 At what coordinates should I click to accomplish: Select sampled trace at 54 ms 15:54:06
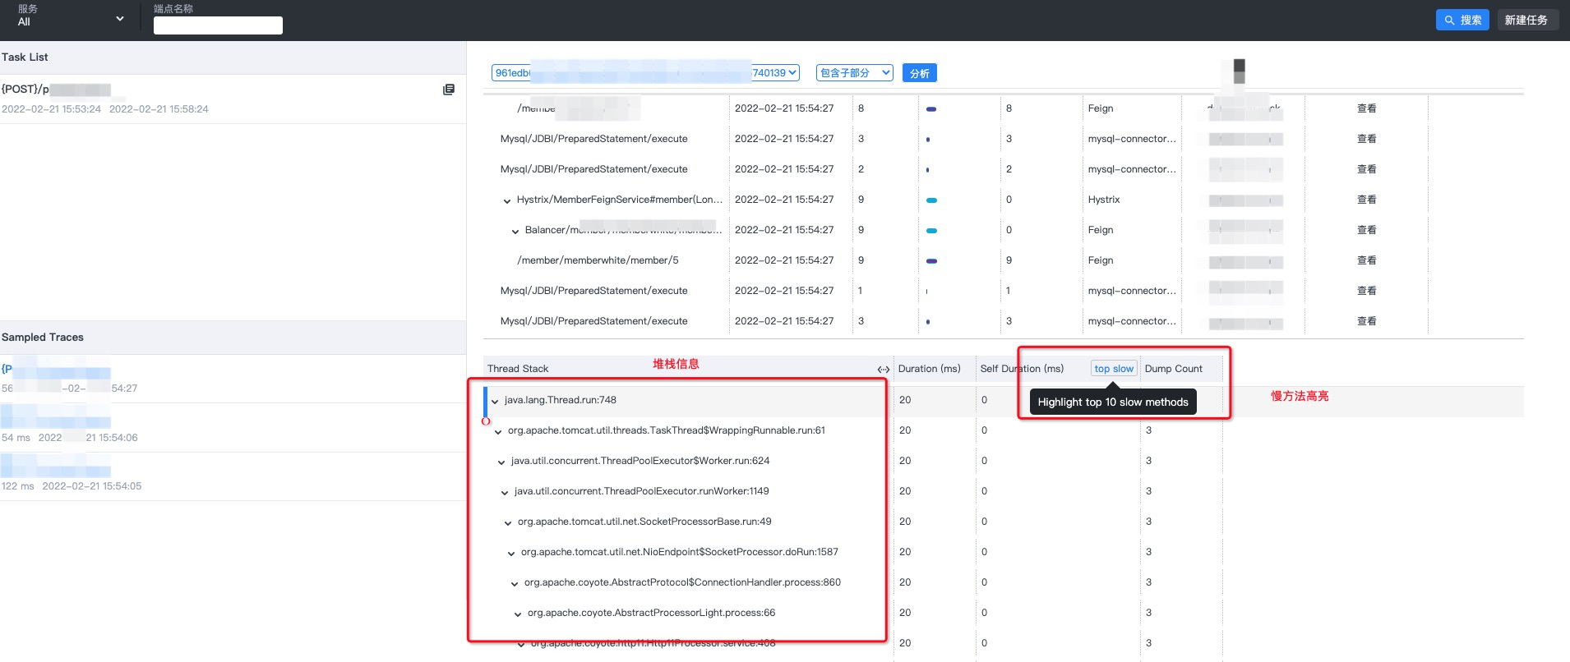(233, 427)
